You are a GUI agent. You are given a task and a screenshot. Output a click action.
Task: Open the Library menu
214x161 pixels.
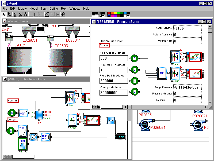(22, 9)
